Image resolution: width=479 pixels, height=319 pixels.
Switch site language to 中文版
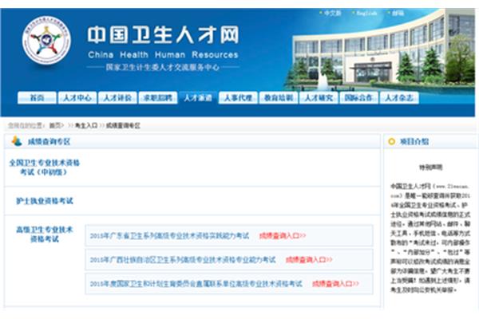(x=332, y=13)
